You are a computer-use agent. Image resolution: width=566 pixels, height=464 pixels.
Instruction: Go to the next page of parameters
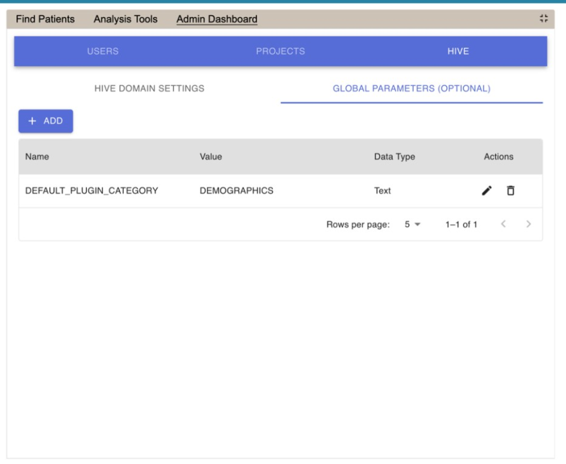click(x=528, y=224)
